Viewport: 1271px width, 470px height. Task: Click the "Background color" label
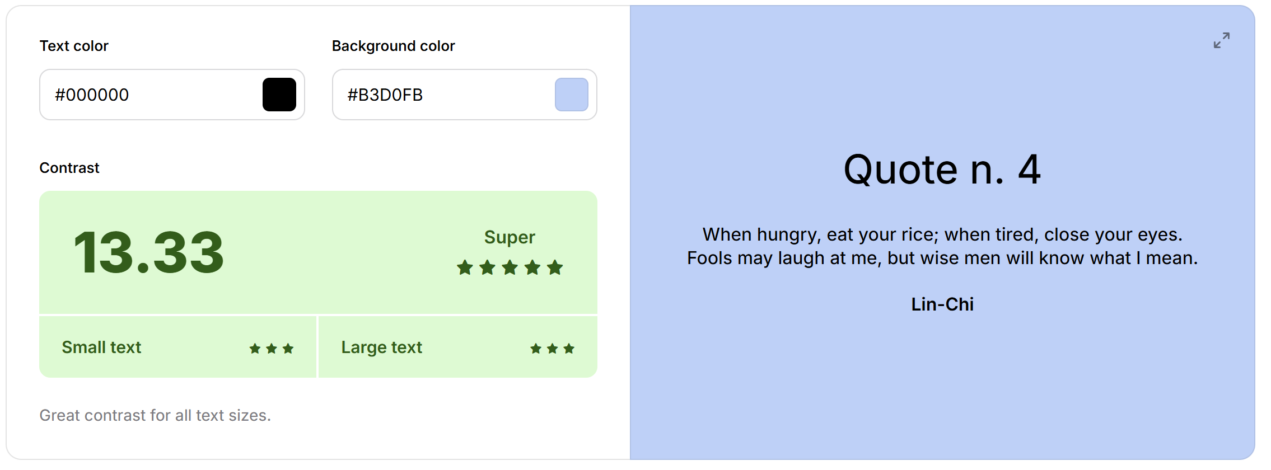pos(393,46)
